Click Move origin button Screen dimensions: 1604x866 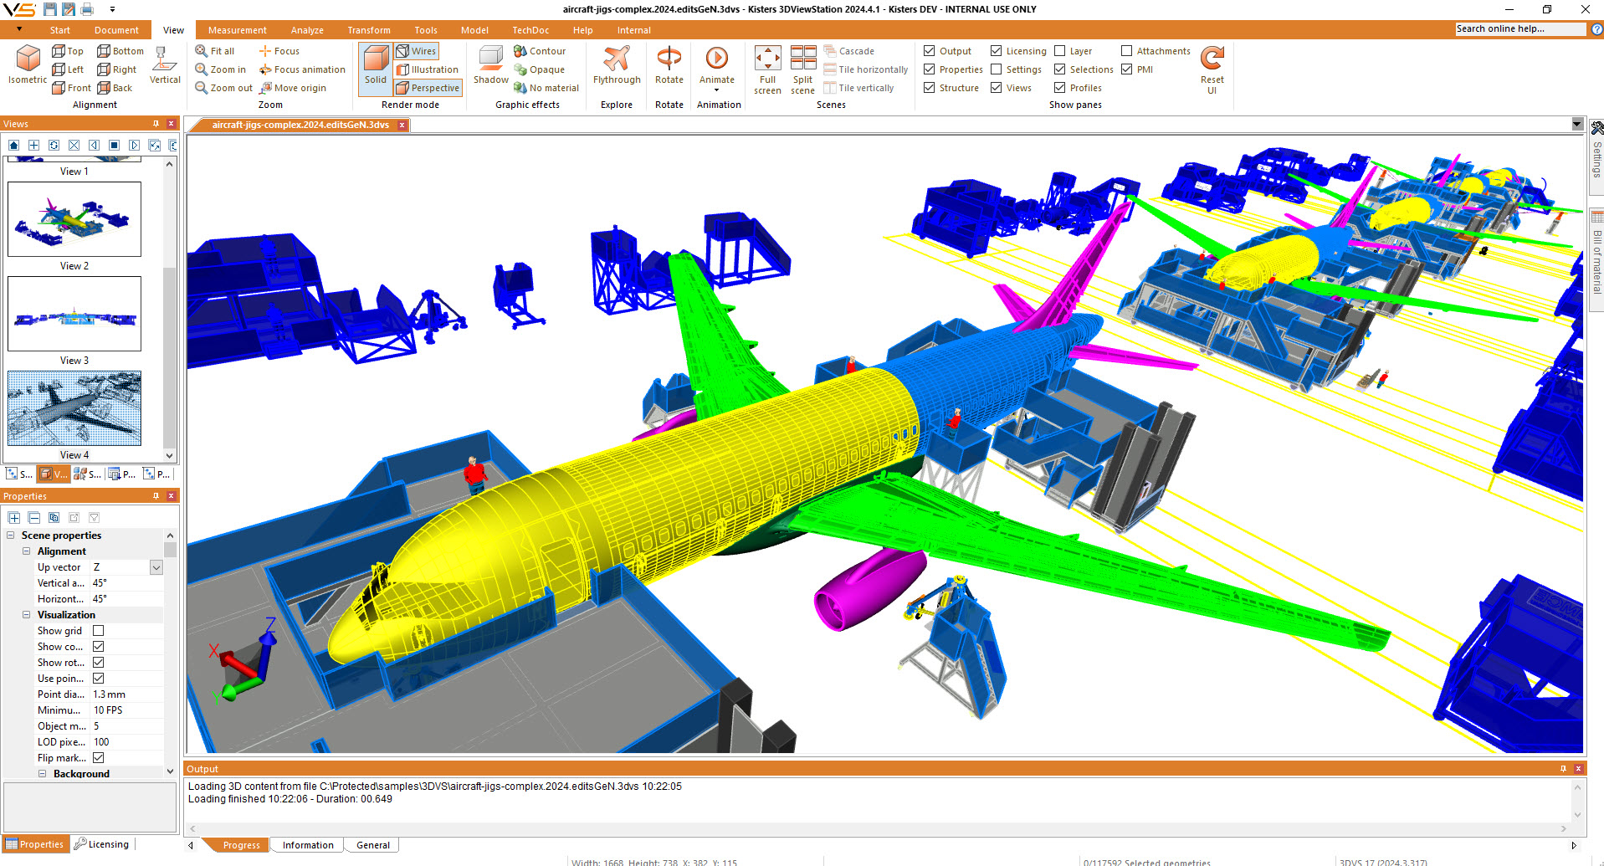293,88
